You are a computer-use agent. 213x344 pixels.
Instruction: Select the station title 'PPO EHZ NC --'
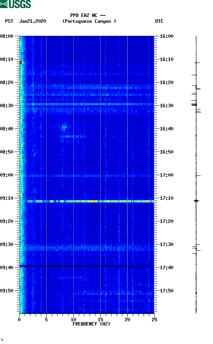(x=88, y=15)
